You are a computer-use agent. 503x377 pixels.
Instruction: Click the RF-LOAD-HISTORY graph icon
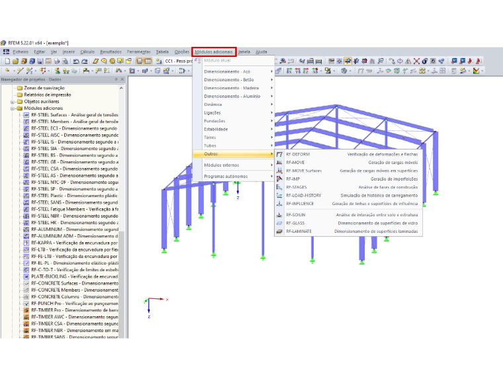coord(279,195)
